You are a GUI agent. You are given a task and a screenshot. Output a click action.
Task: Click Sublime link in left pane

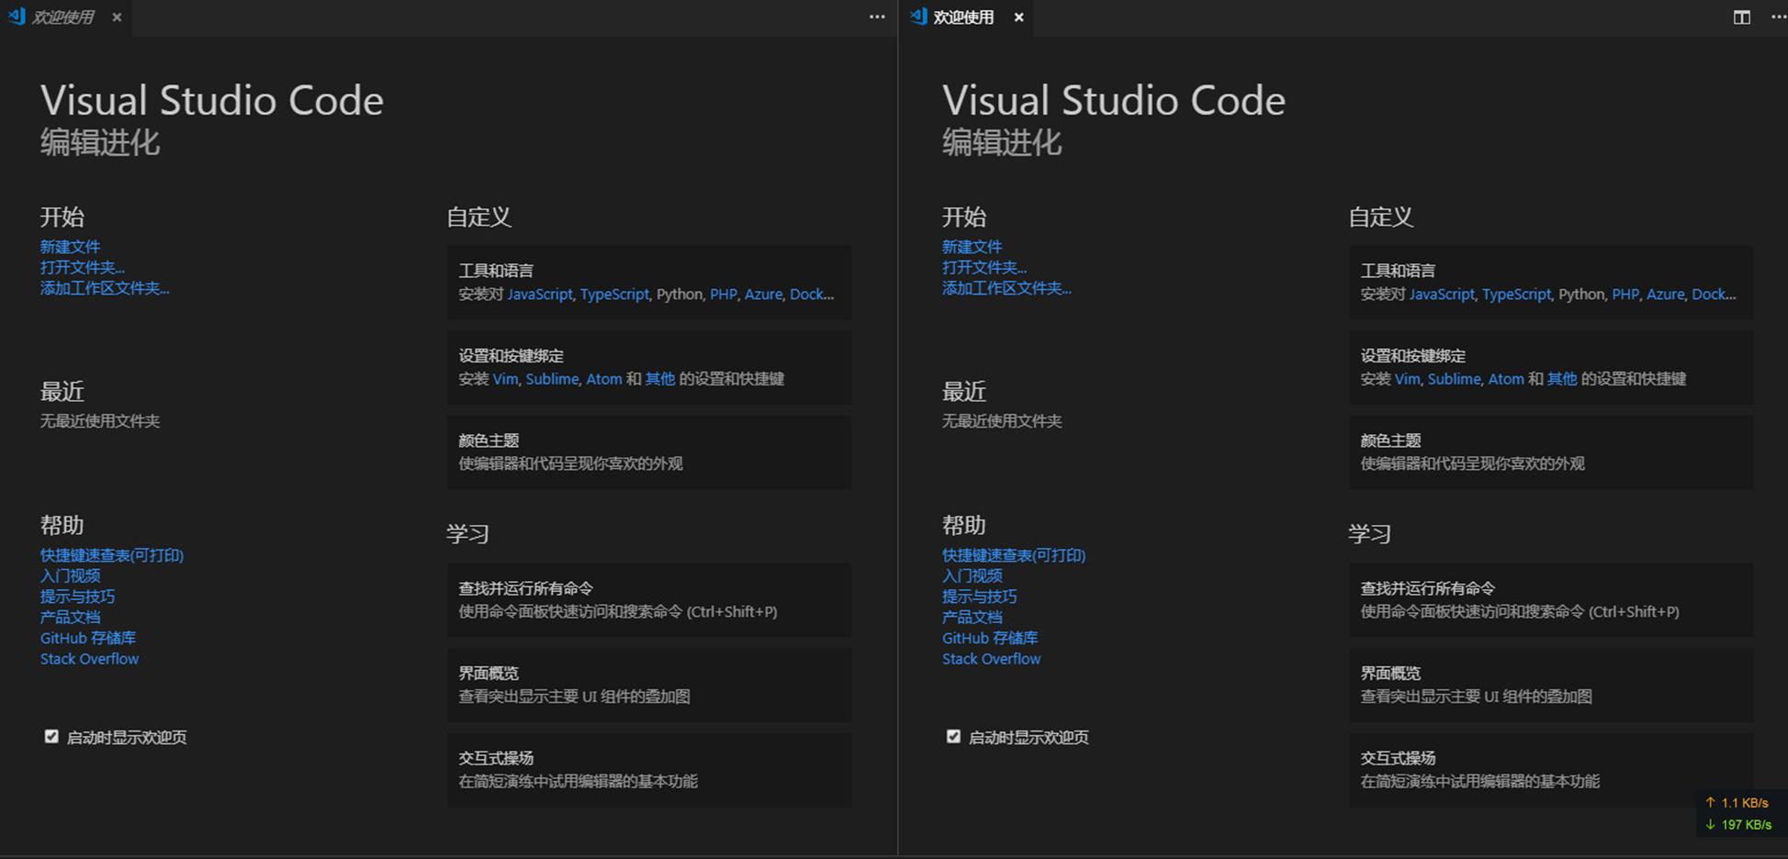(552, 379)
